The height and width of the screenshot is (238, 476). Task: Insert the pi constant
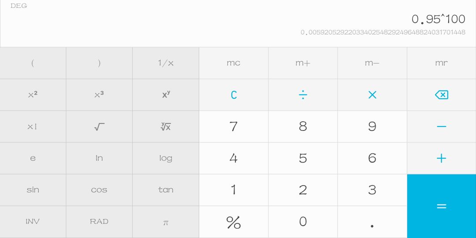[166, 222]
